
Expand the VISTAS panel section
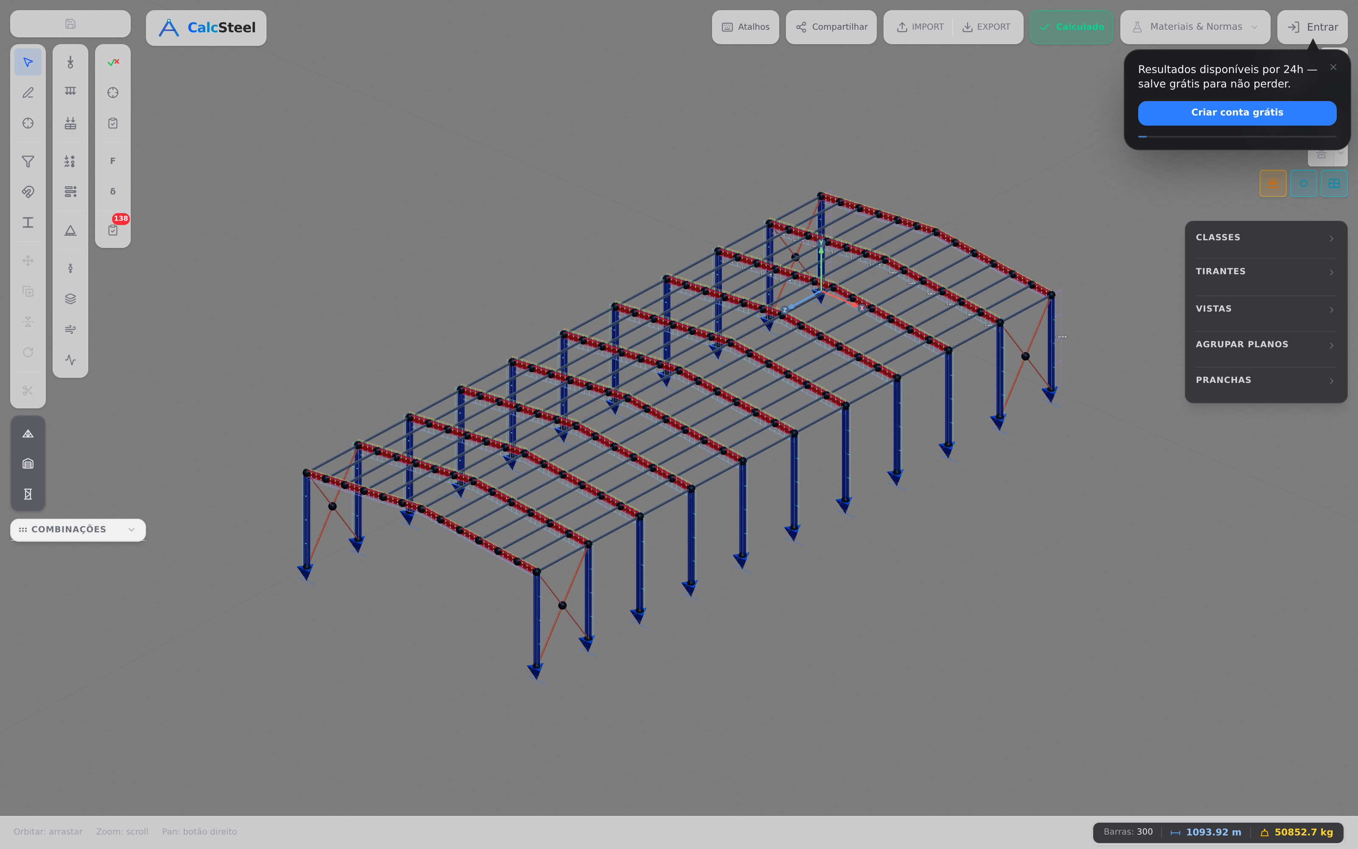pyautogui.click(x=1266, y=309)
